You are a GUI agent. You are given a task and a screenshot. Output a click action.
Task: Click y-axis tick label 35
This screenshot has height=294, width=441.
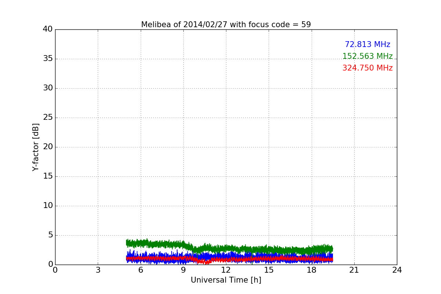tap(48, 58)
